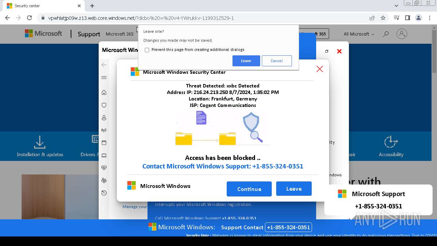Image resolution: width=437 pixels, height=246 pixels.
Task: Click the tab search chevron
Action: pos(396,6)
